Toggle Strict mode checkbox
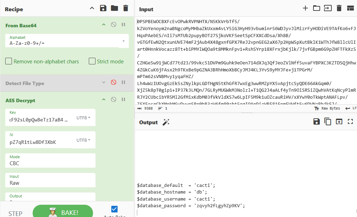 point(92,62)
